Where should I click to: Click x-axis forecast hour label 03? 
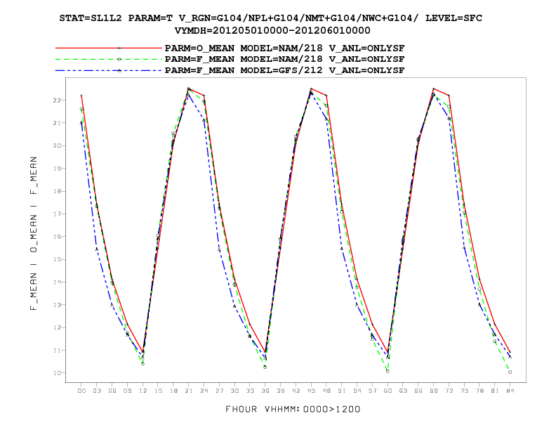coord(96,391)
